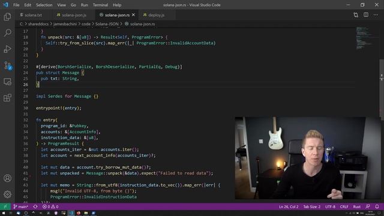Open the Edit menu
Viewport: 384px width, 216px height.
28,5
